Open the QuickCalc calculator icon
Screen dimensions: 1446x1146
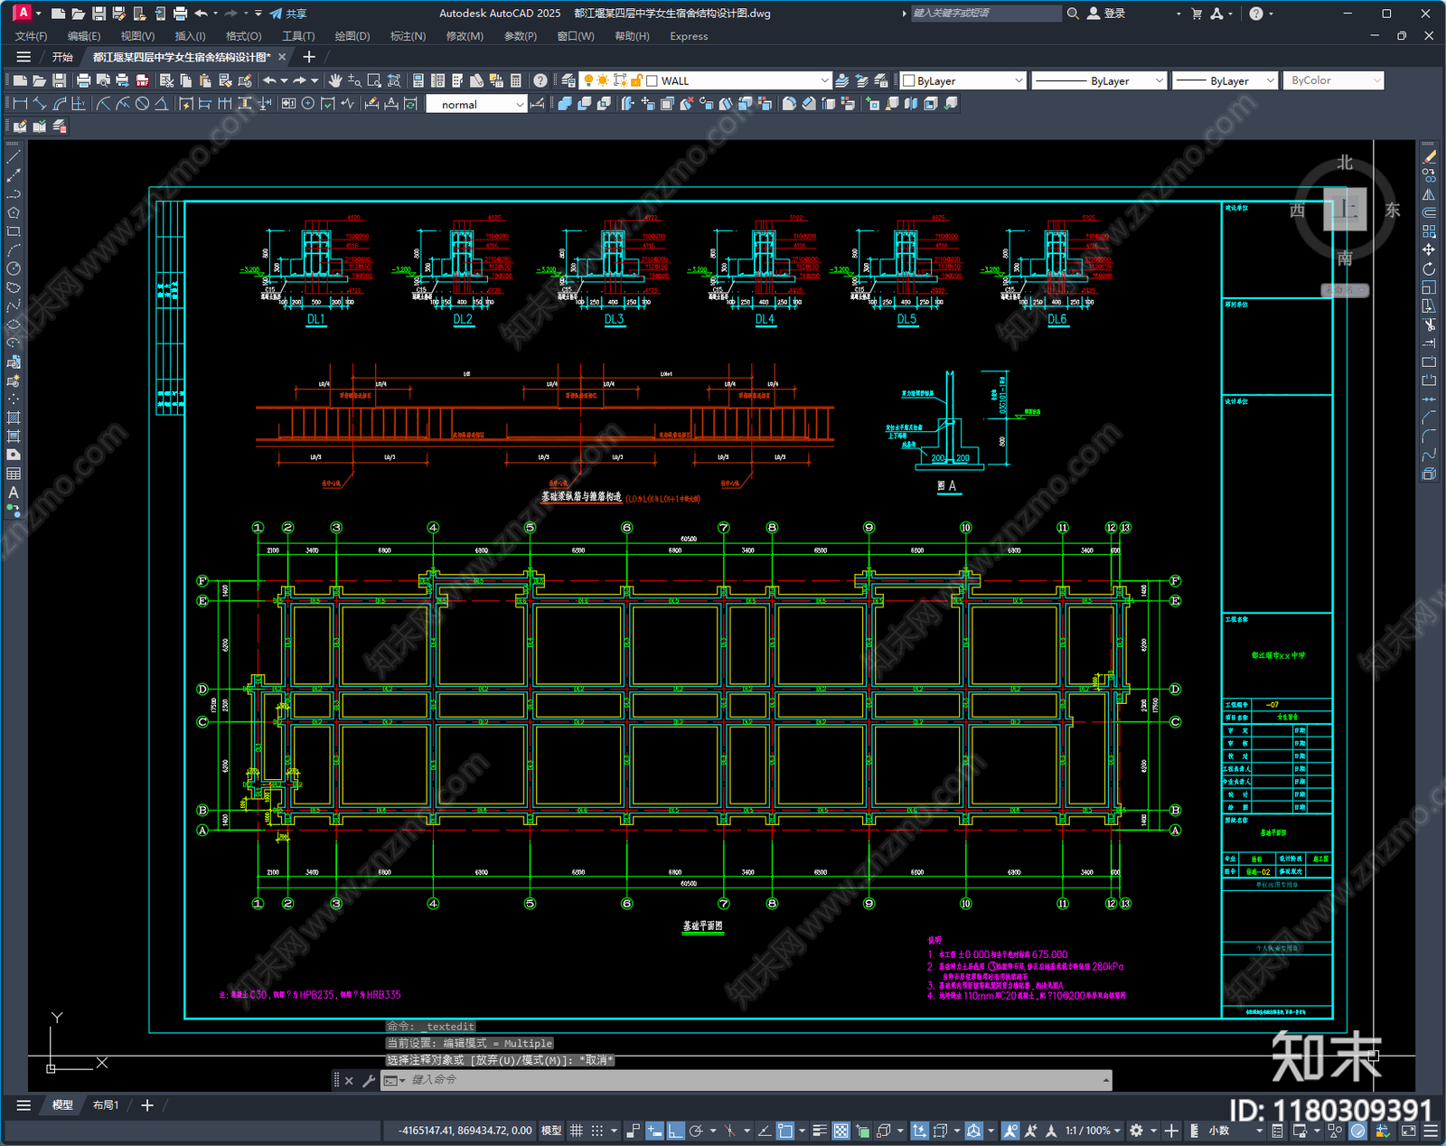pyautogui.click(x=516, y=80)
